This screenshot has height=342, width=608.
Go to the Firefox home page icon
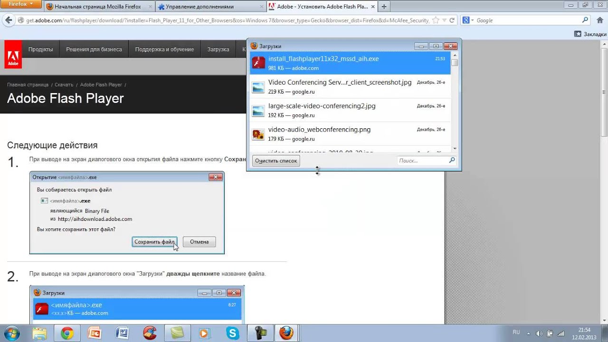coord(600,20)
